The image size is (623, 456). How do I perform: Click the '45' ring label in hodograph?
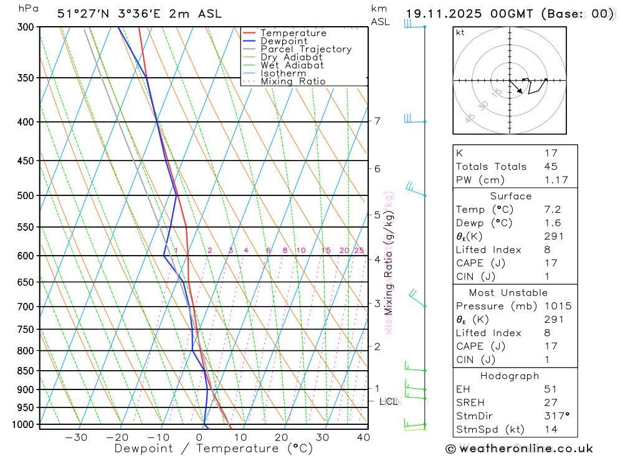[x=470, y=118]
